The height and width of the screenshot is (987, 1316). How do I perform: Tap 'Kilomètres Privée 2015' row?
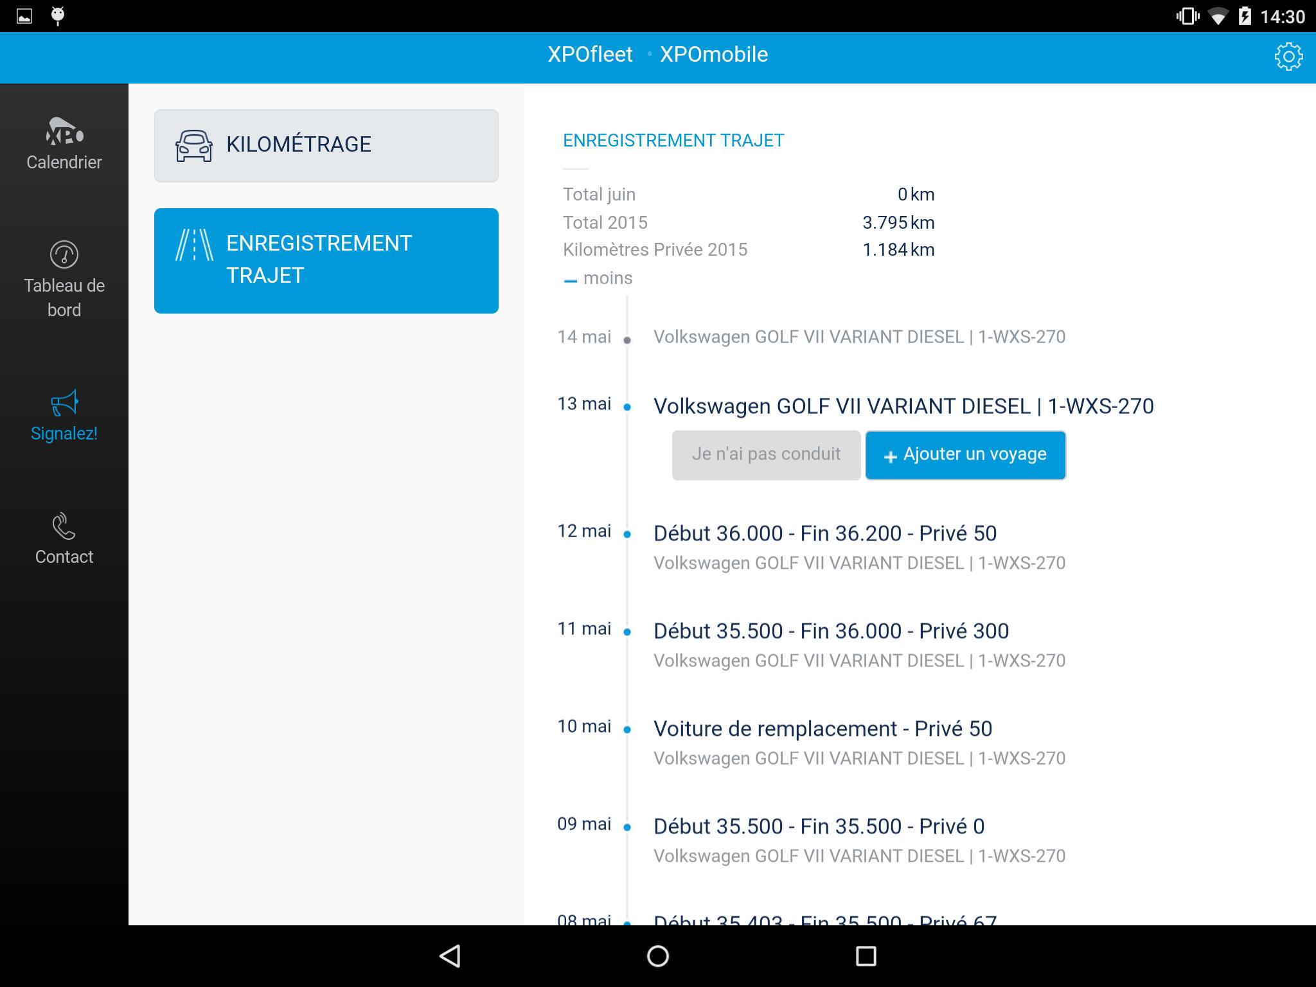pos(749,250)
